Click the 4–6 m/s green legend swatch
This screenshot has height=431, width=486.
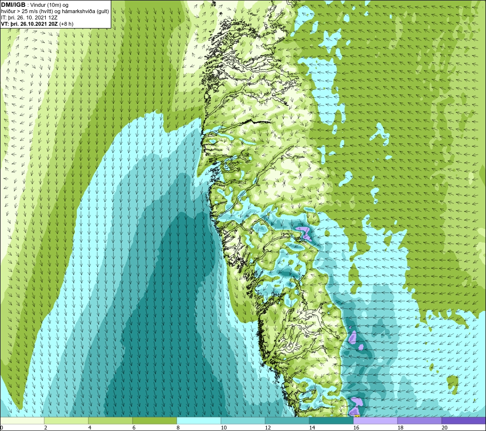click(110, 420)
